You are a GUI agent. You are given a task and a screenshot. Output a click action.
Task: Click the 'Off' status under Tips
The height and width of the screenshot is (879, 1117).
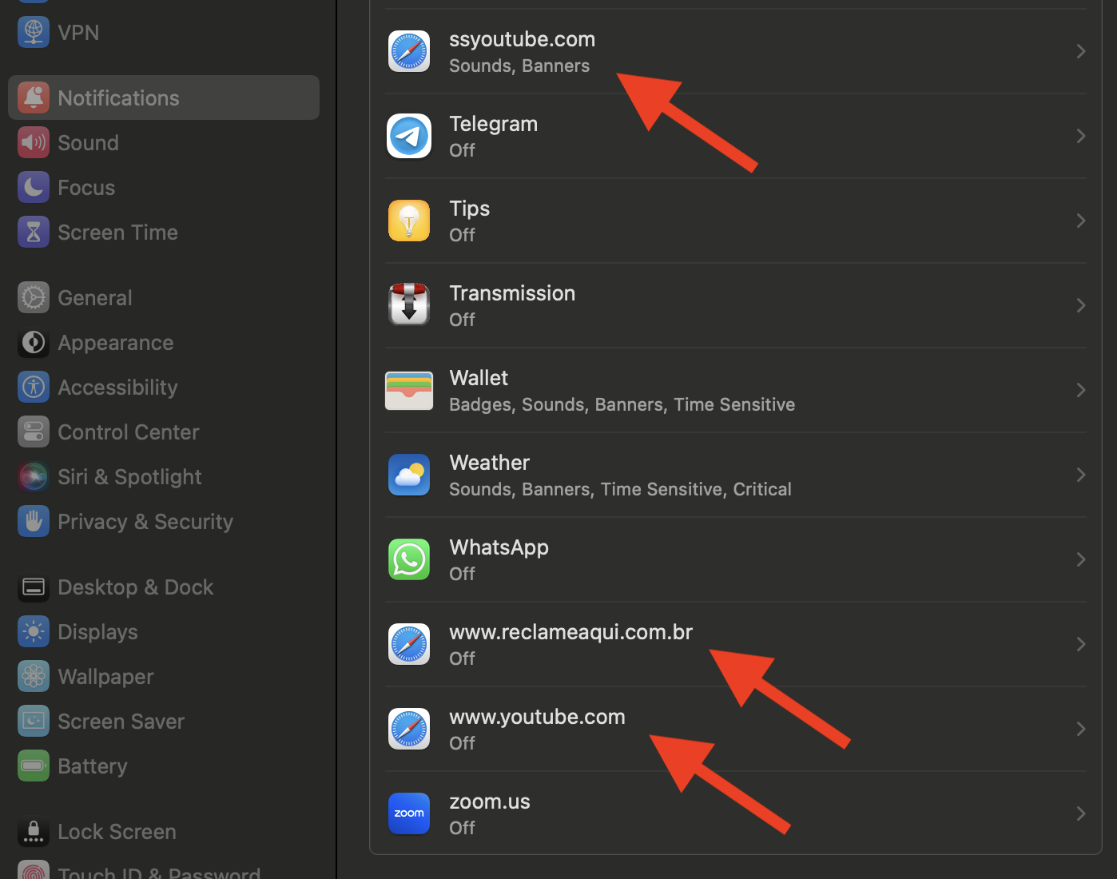(463, 235)
